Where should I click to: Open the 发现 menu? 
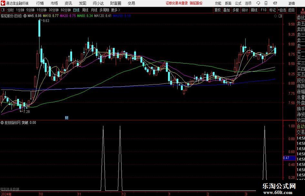tap(83, 3)
